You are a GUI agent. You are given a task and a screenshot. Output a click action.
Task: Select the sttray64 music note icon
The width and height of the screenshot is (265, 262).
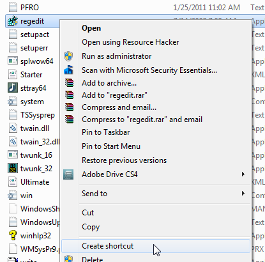pos(13,88)
